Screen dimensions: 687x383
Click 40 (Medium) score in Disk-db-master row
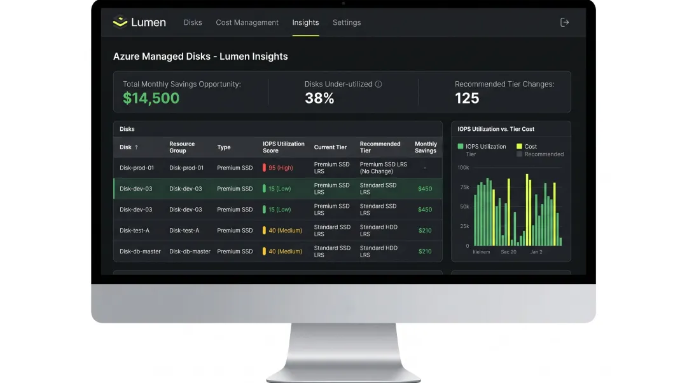tap(285, 252)
